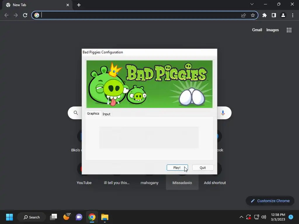
Task: Select the New Tab tab
Action: [37, 5]
